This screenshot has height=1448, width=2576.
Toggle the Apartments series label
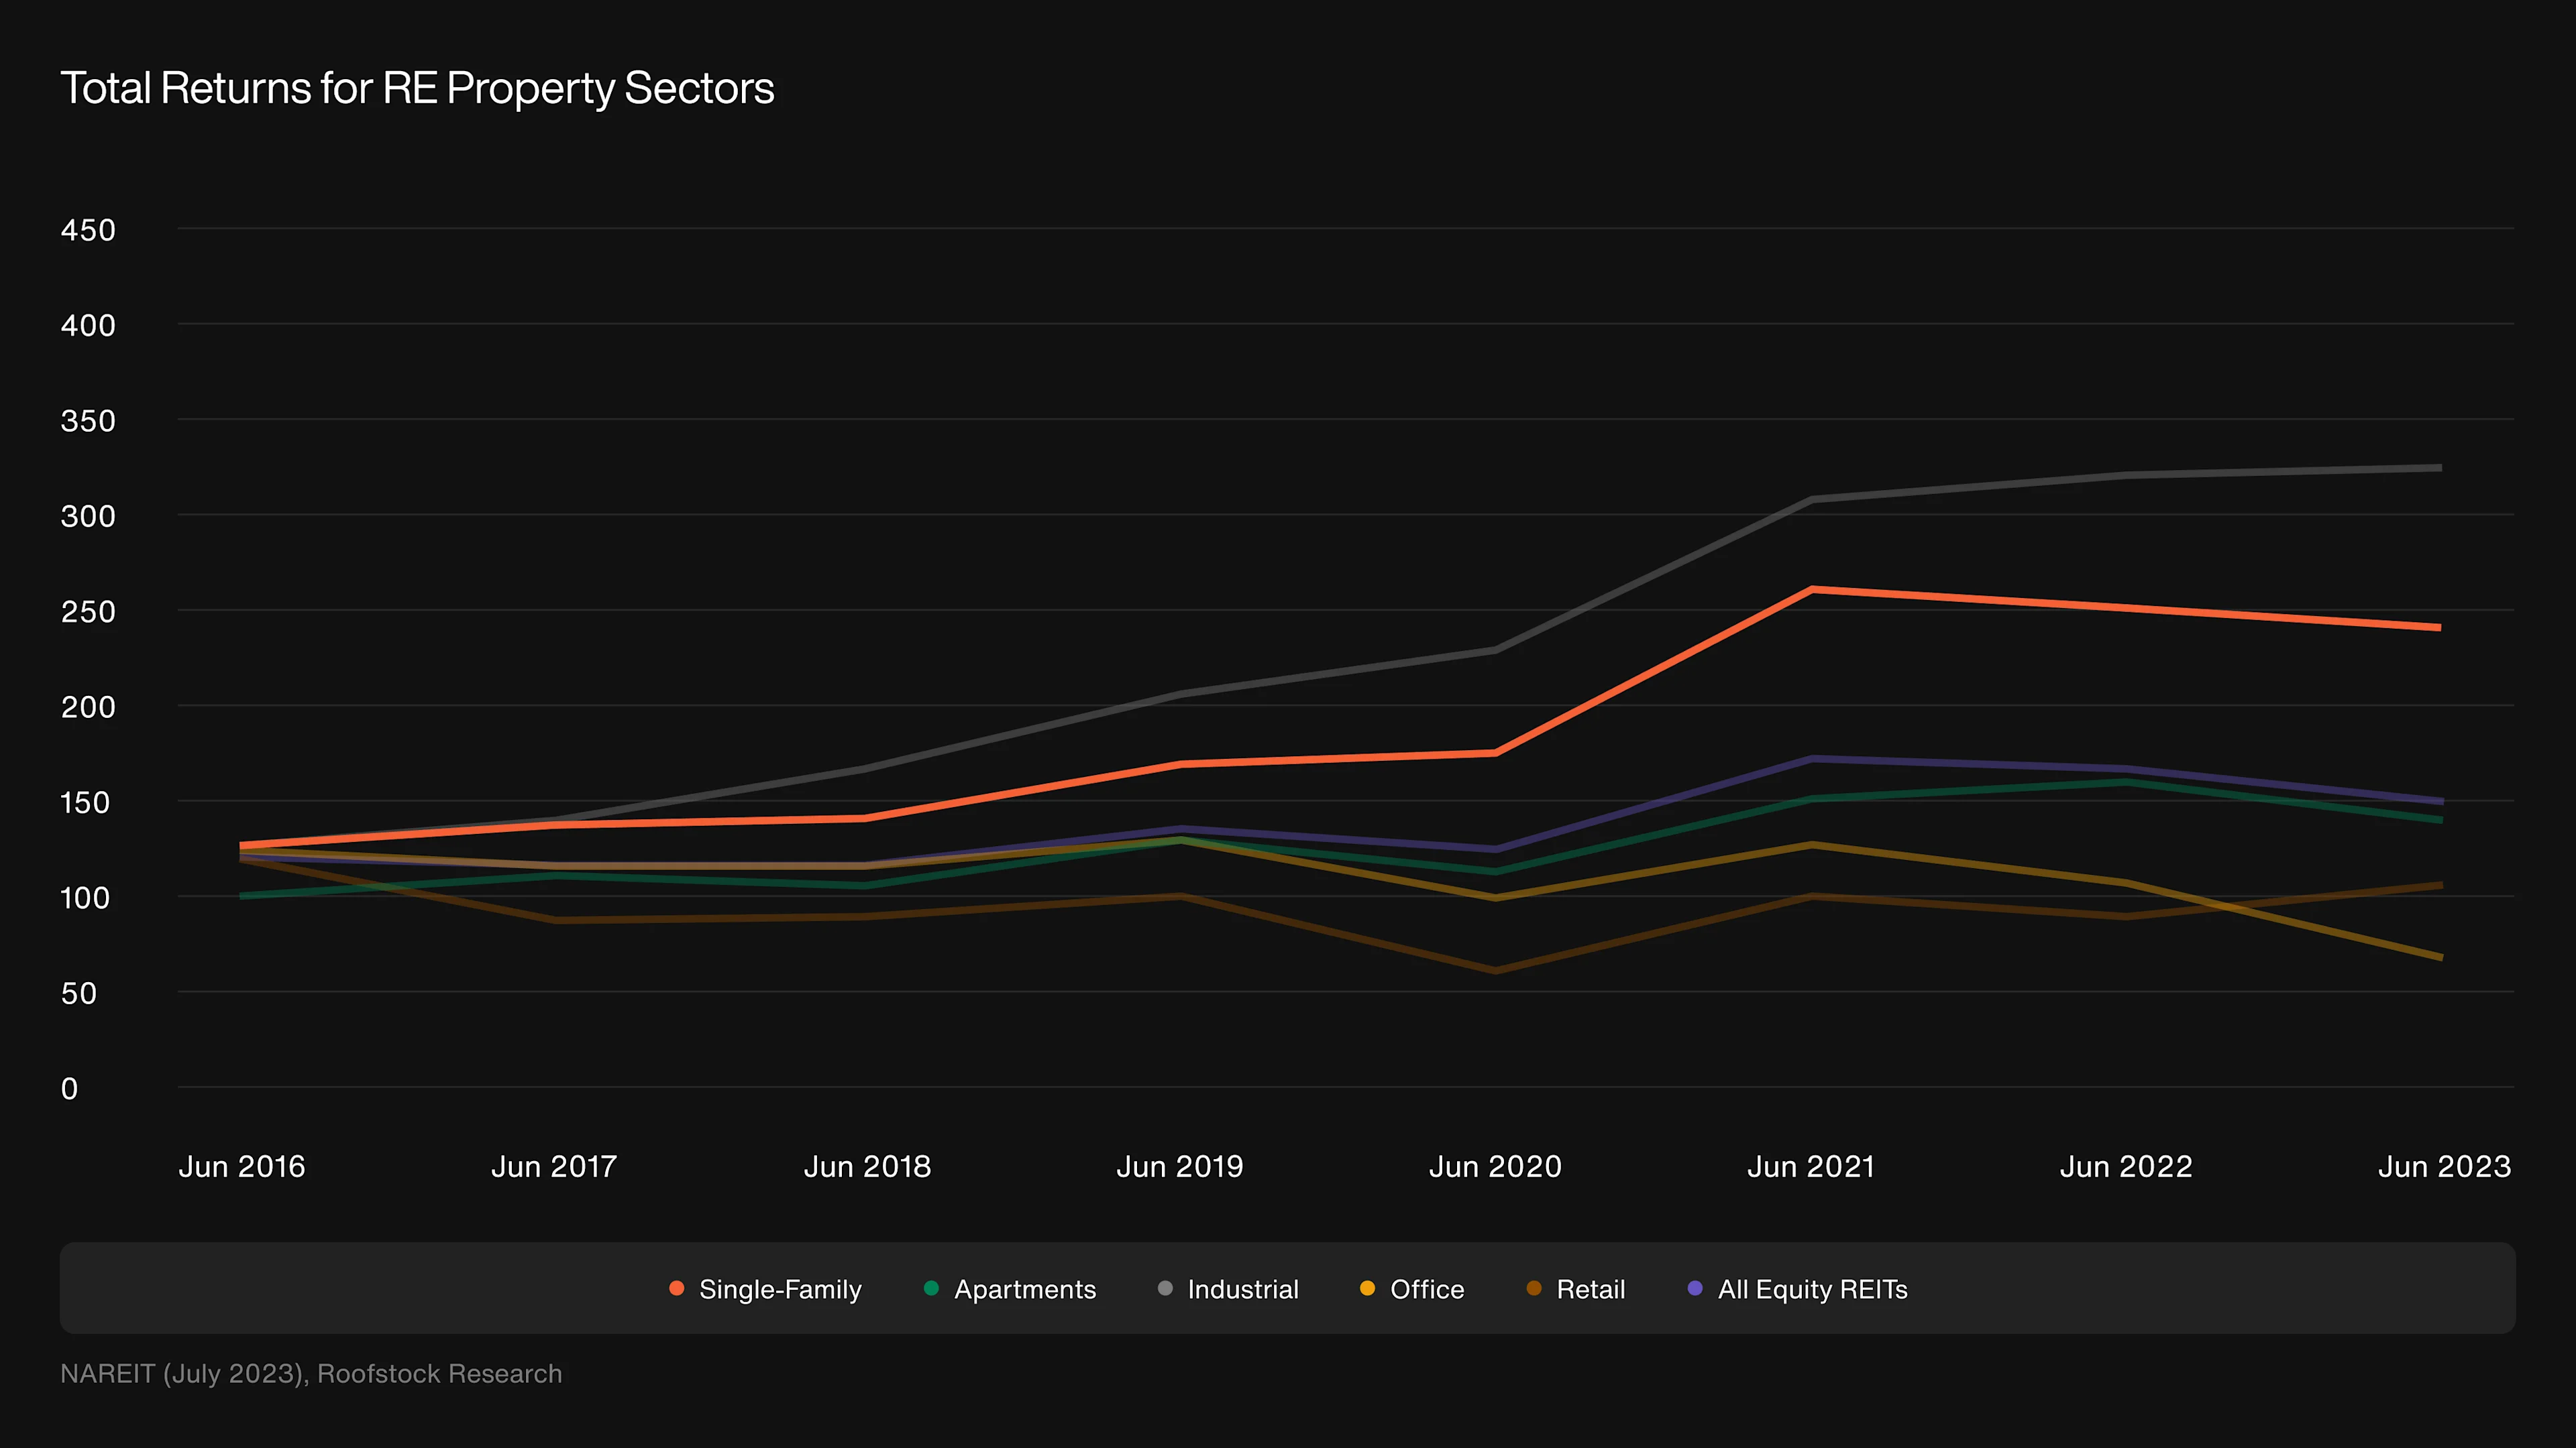pos(1025,1289)
